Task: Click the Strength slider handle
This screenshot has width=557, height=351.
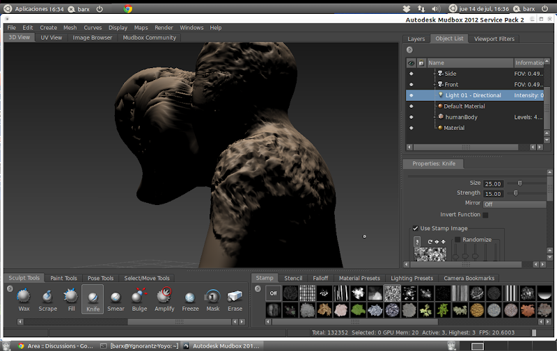Action: 515,193
